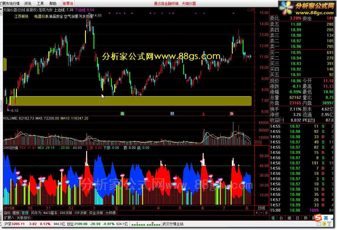This screenshot has width=337, height=230.
Task: Expand the 扩展 panel
Action: coord(9,218)
